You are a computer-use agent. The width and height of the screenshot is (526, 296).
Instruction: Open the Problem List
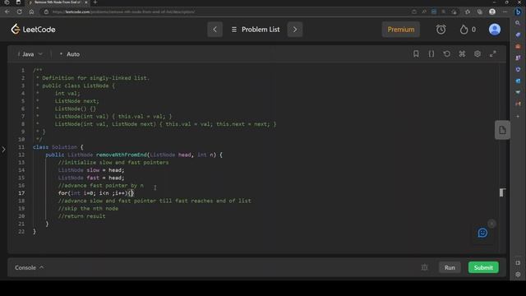click(x=256, y=30)
